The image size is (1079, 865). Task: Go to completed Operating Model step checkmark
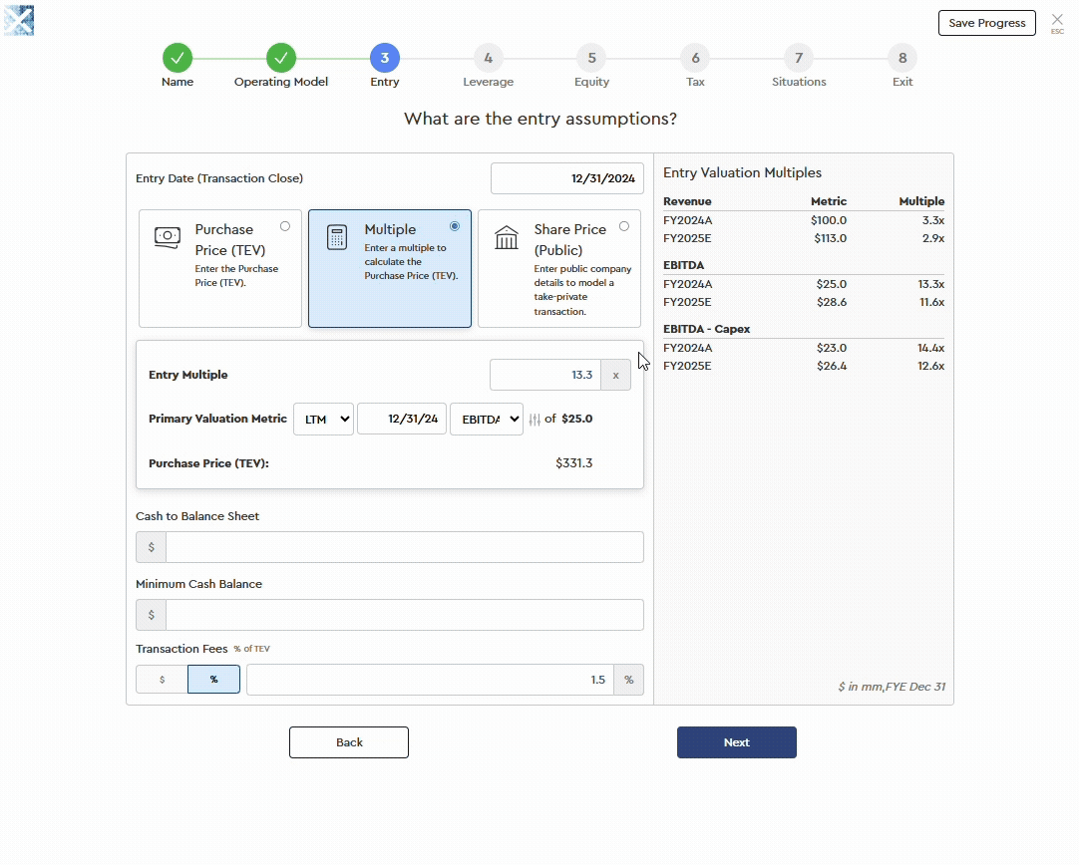281,58
